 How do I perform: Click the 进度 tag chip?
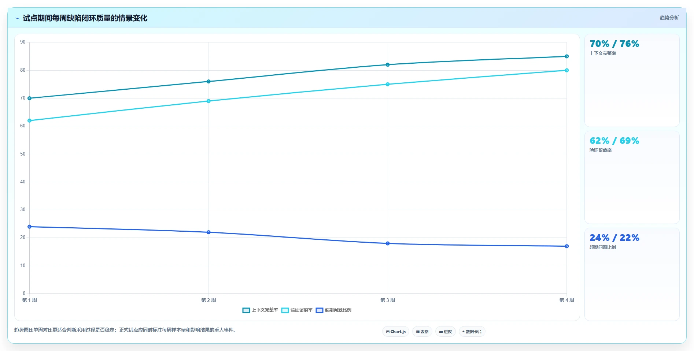tap(446, 332)
